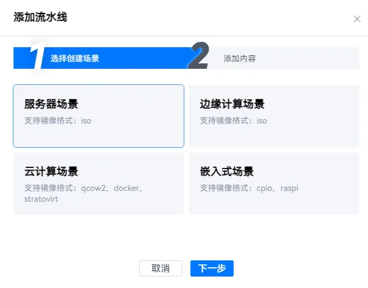Click the 边缘计算场景 heading text
This screenshot has width=368, height=288.
click(232, 104)
